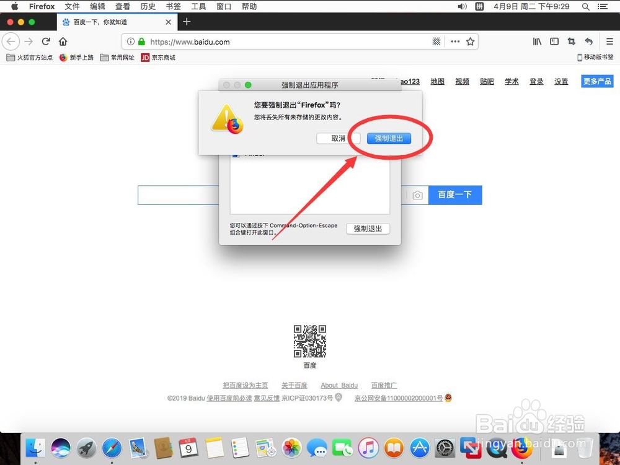Click the 新手上路 bookmark
Screen dimensions: 620x465
pos(77,58)
